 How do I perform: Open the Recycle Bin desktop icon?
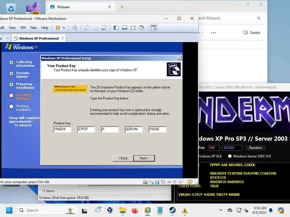[x=11, y=9]
